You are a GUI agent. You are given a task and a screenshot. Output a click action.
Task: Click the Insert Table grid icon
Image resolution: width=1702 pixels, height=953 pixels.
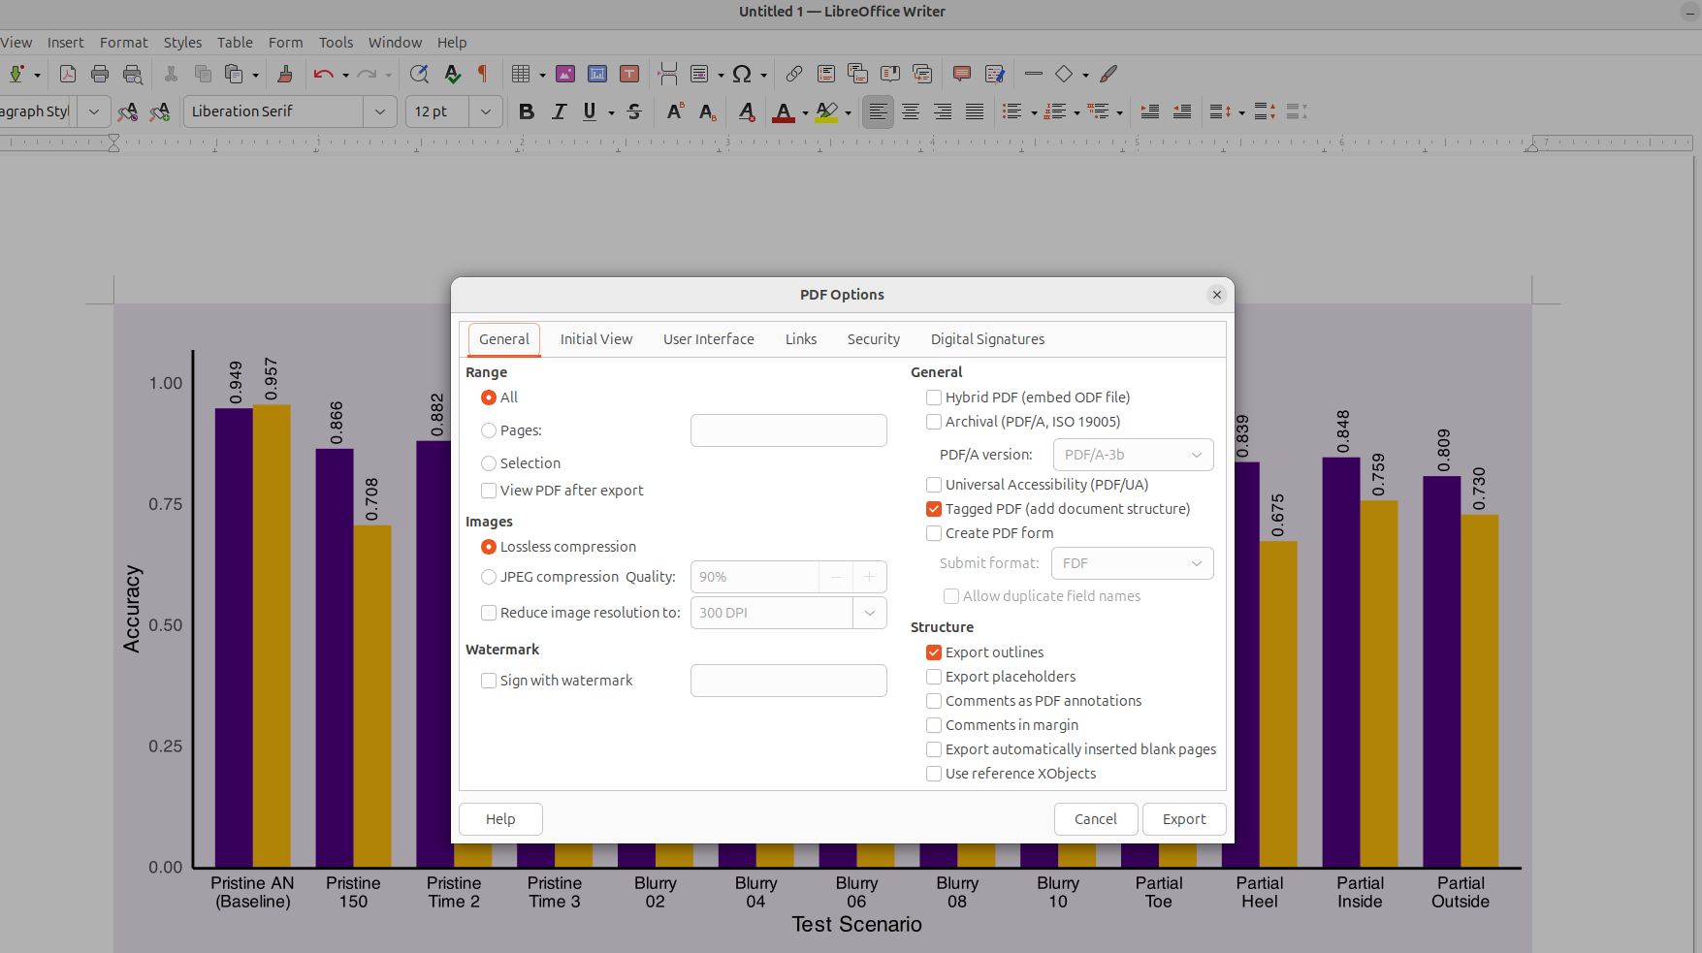521,74
